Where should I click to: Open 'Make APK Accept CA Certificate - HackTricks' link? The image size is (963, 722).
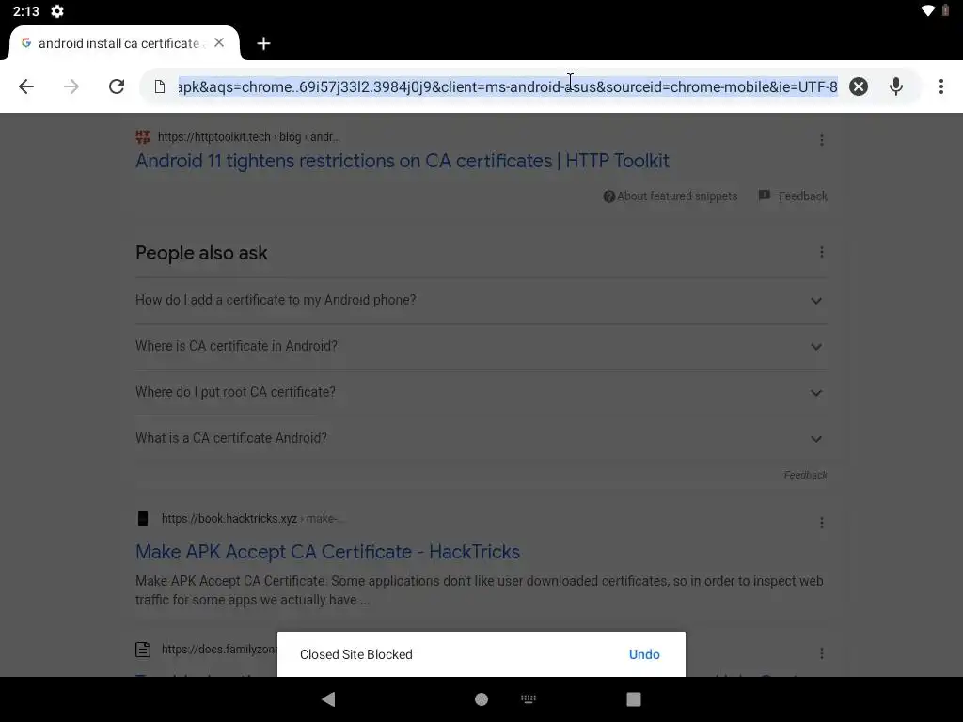pos(327,552)
